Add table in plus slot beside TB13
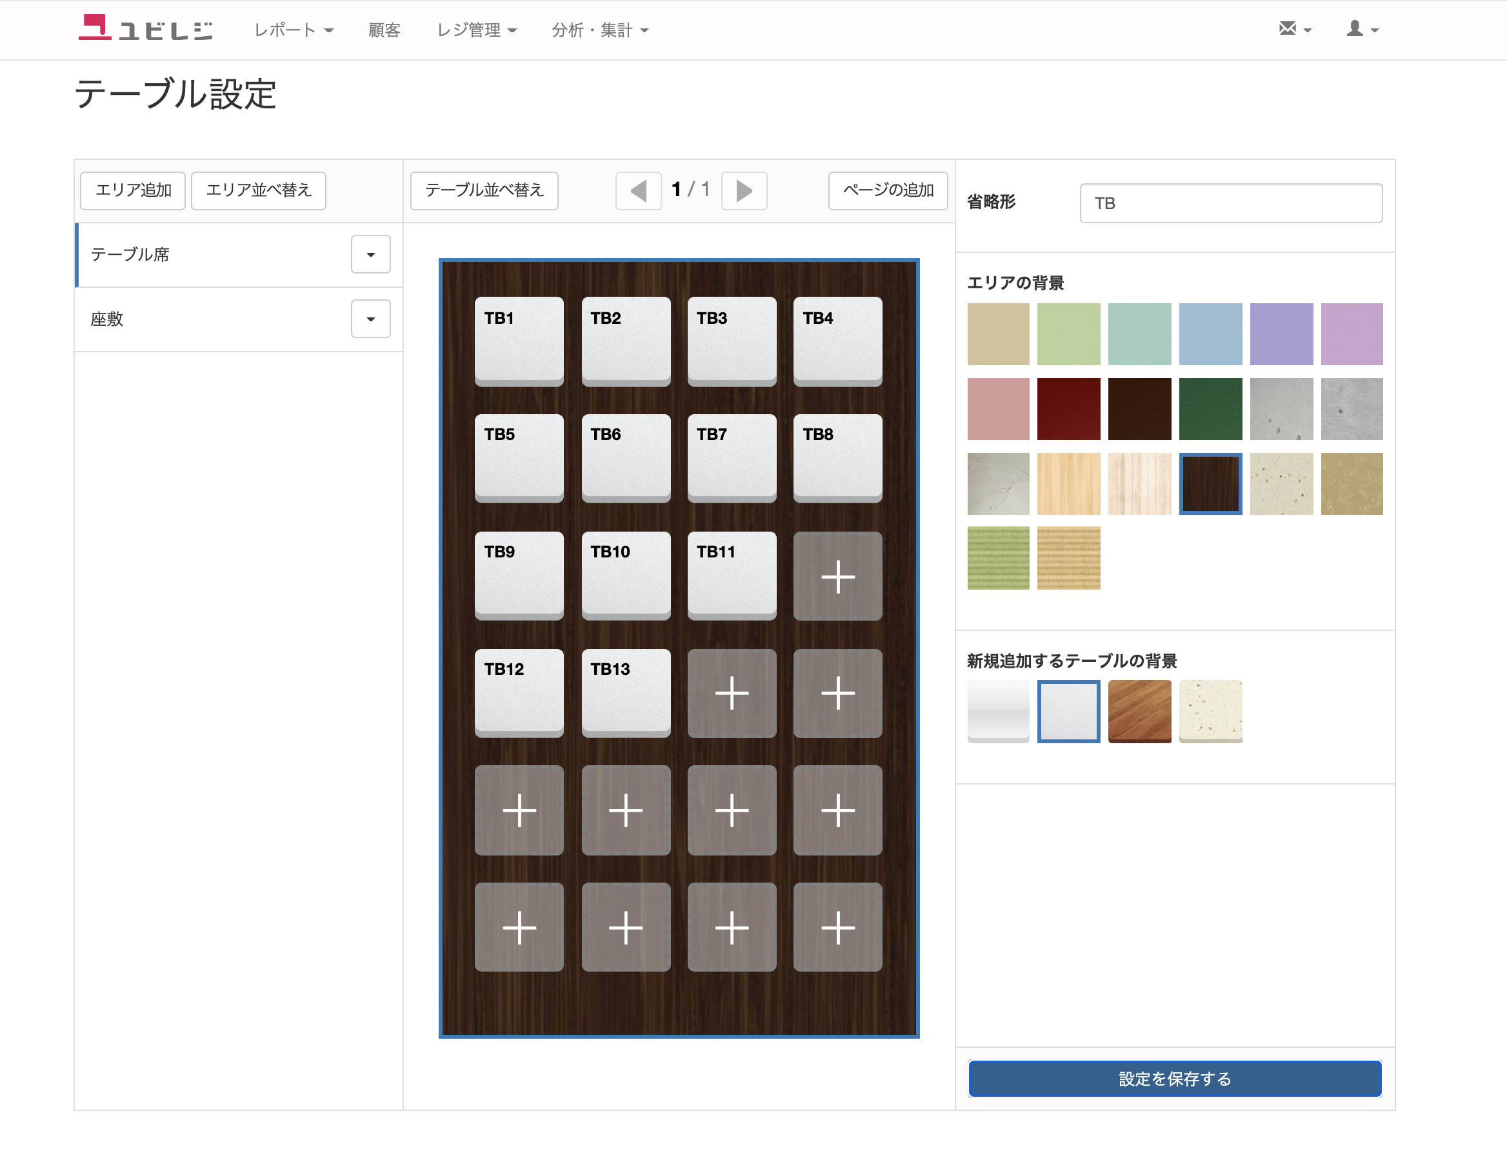Screen dimensions: 1507x1160 (732, 693)
